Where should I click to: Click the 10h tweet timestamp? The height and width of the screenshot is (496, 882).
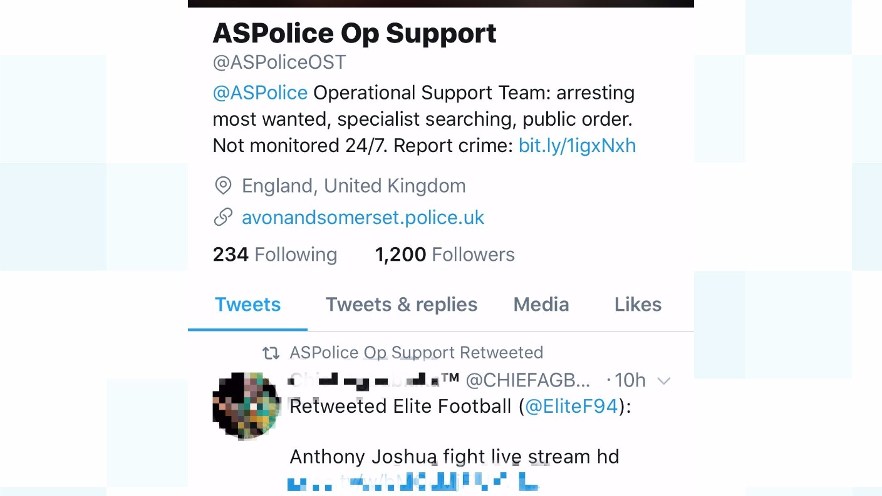pos(630,380)
